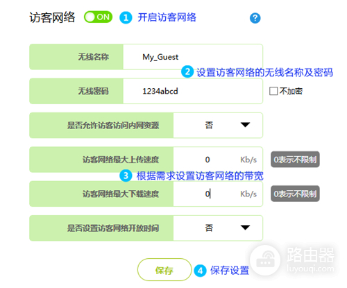347x288 pixels.
Task: Click the 无线密码 field showing 1234abcd
Action: click(x=193, y=91)
